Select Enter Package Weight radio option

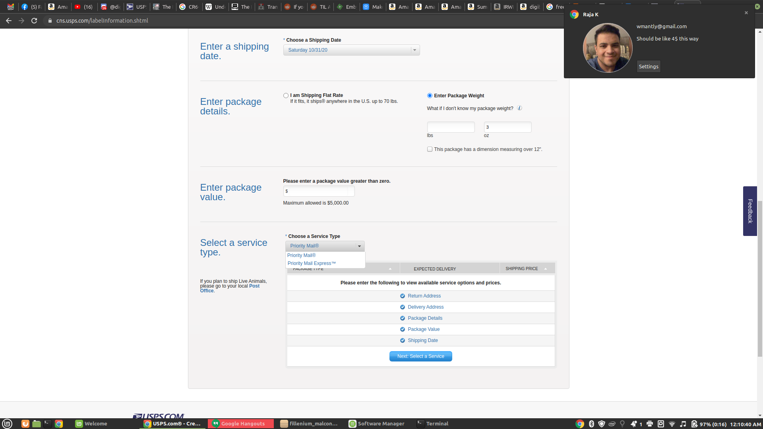tap(430, 96)
